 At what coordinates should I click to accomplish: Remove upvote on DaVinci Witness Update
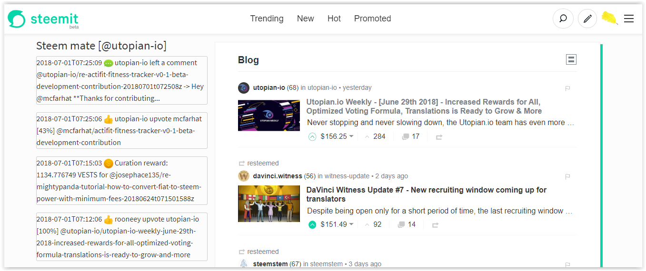(x=312, y=224)
